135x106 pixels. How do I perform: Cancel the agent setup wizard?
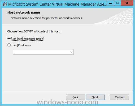click(119, 97)
